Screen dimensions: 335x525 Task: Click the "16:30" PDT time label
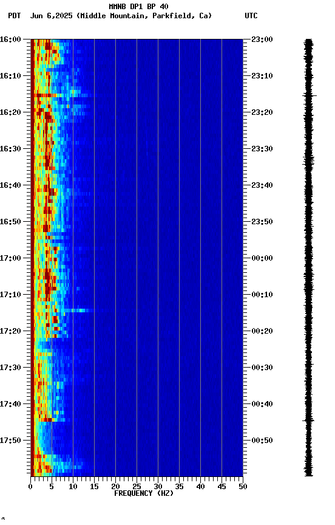[x=10, y=149]
